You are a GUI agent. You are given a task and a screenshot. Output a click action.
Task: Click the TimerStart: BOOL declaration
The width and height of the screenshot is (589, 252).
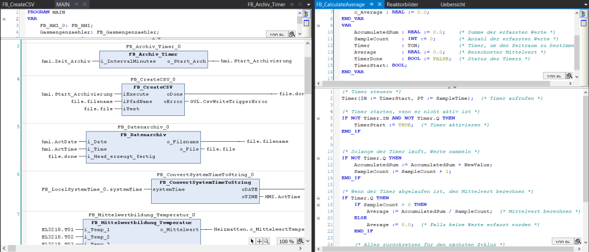[380, 65]
